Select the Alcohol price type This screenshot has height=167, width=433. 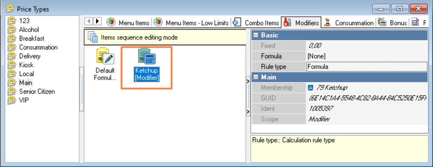point(29,30)
